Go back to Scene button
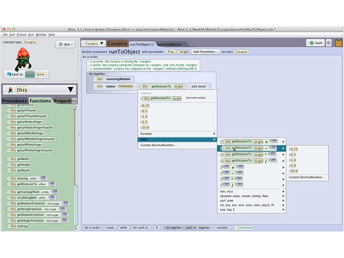The height and width of the screenshot is (258, 344). [26, 74]
